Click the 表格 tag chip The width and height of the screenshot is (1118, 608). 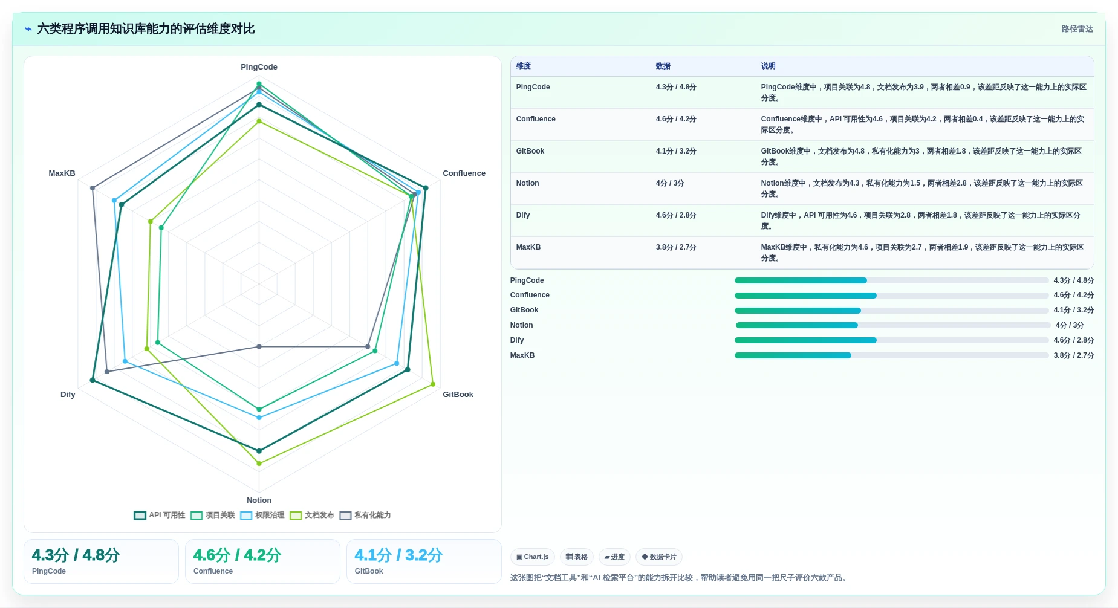(x=577, y=557)
